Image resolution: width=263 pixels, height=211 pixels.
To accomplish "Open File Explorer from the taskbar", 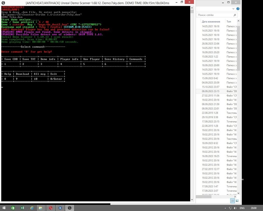I will pyautogui.click(x=41, y=208).
